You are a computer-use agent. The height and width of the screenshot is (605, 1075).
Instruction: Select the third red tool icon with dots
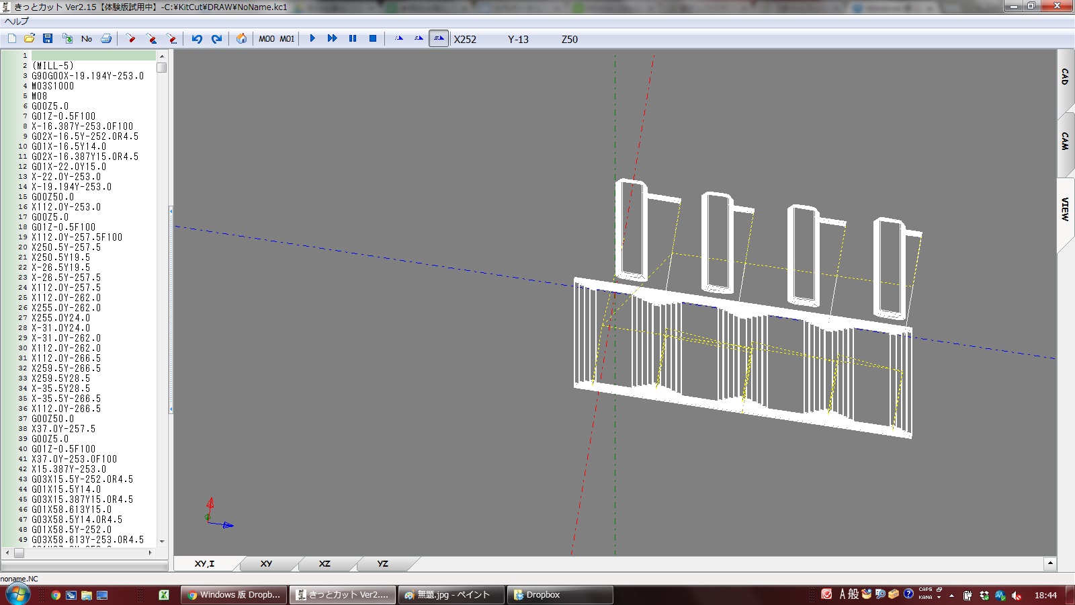pos(172,39)
